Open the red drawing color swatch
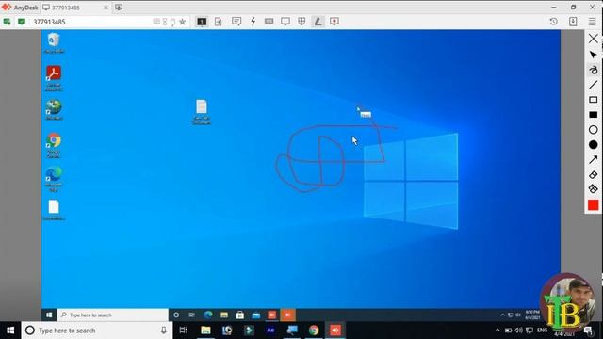603x339 pixels. tap(593, 205)
